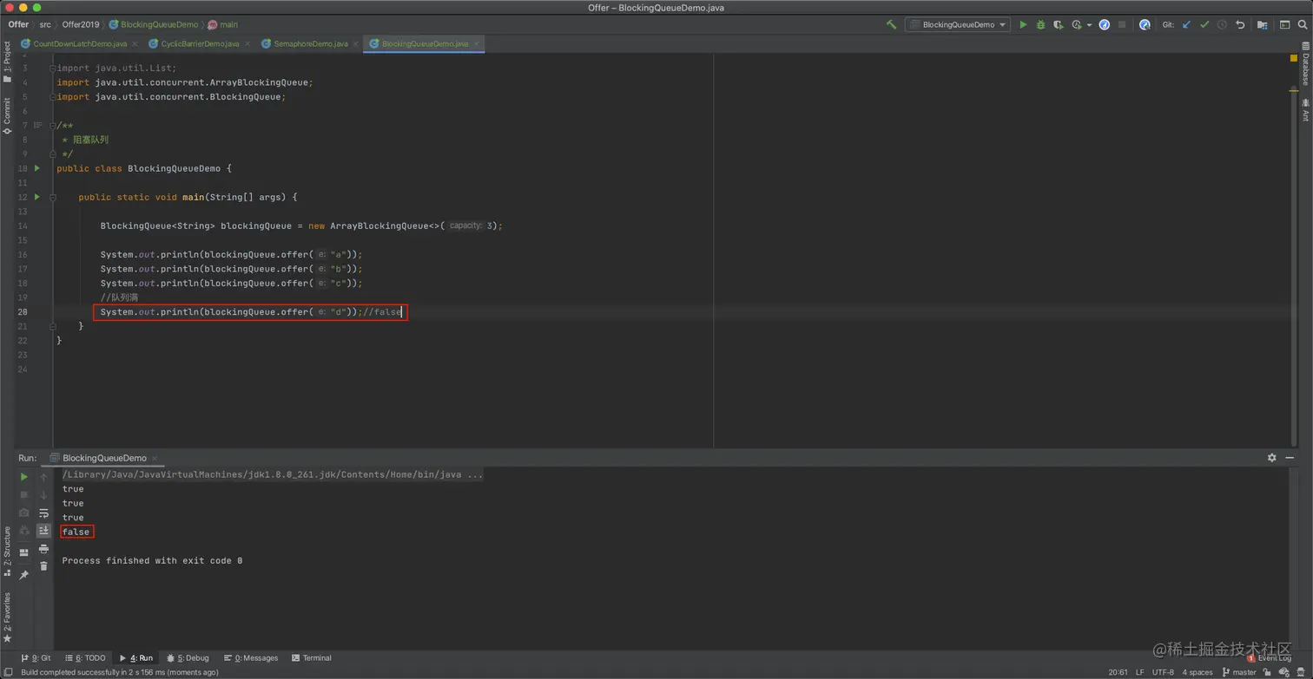Open the TODO tool window tab

click(x=84, y=658)
